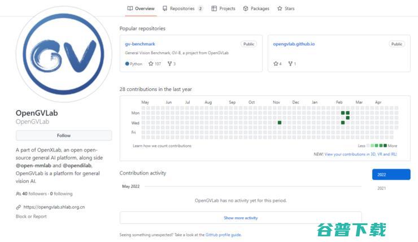
Task: Click the Overview book icon
Action: click(130, 8)
